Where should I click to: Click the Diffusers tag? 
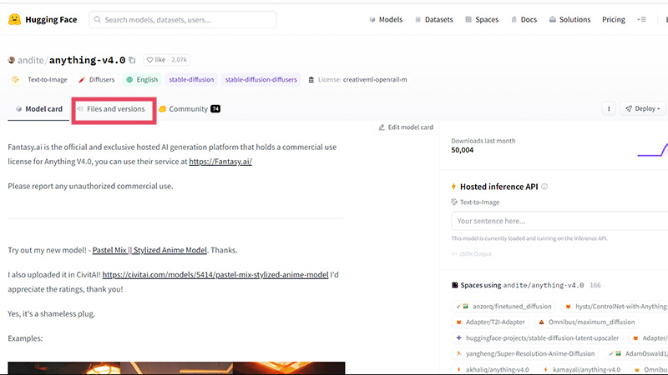click(x=97, y=79)
